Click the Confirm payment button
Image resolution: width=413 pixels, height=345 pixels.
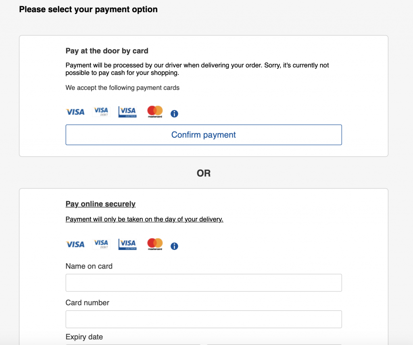[x=204, y=135]
